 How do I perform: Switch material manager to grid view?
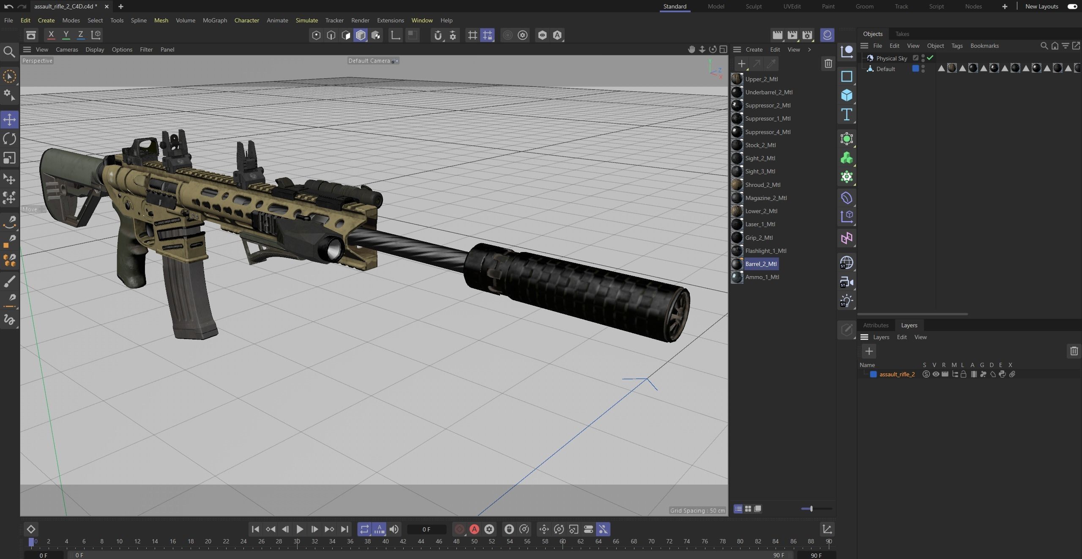(x=748, y=509)
